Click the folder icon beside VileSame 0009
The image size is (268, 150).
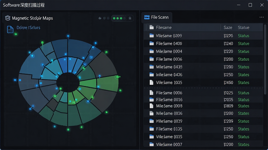tap(152, 35)
